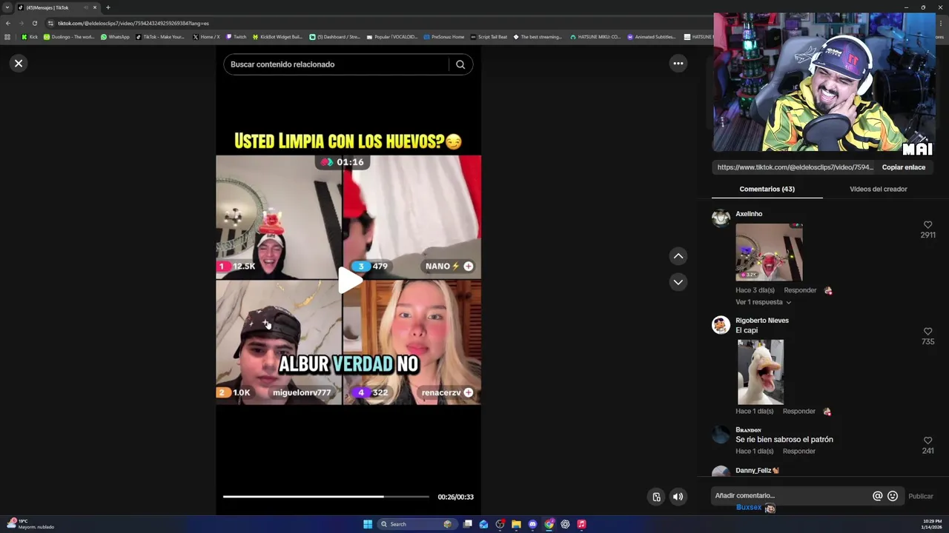Open a new browser tab
The width and height of the screenshot is (949, 533).
coord(108,7)
